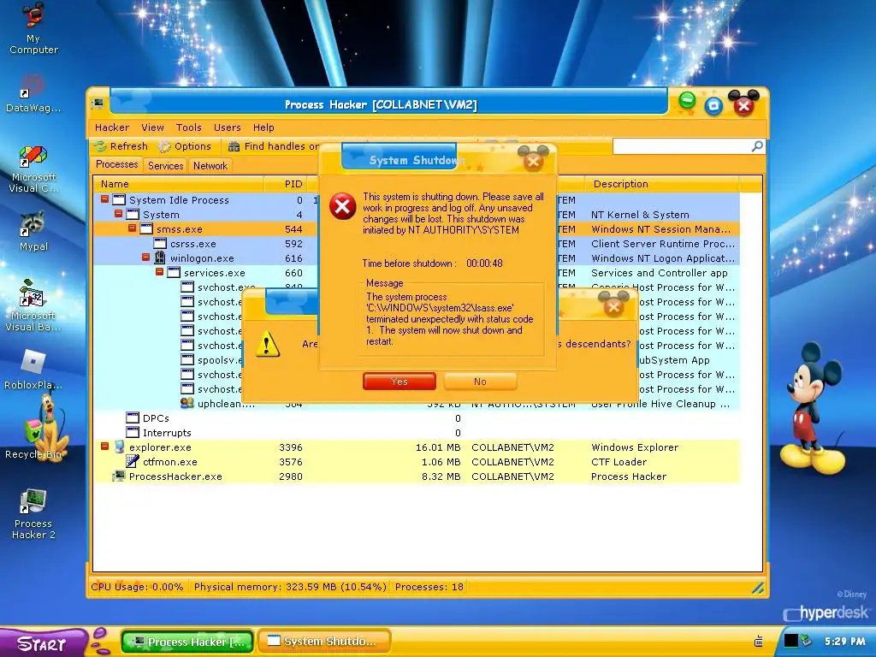Click the search magnifier icon
876x657 pixels.
[757, 146]
